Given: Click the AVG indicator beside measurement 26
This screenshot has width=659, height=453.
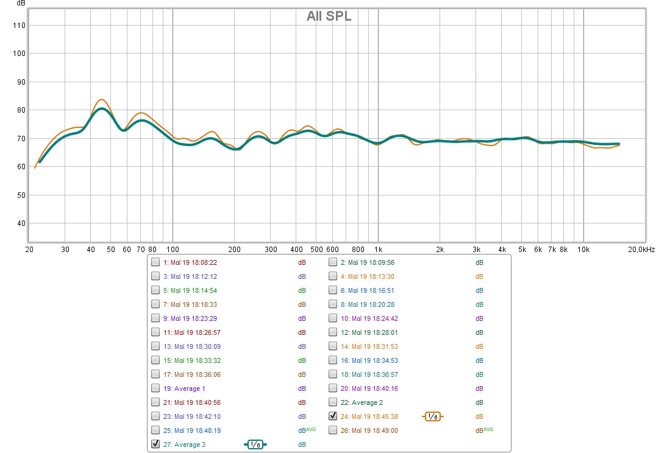Looking at the screenshot, I should pyautogui.click(x=489, y=429).
